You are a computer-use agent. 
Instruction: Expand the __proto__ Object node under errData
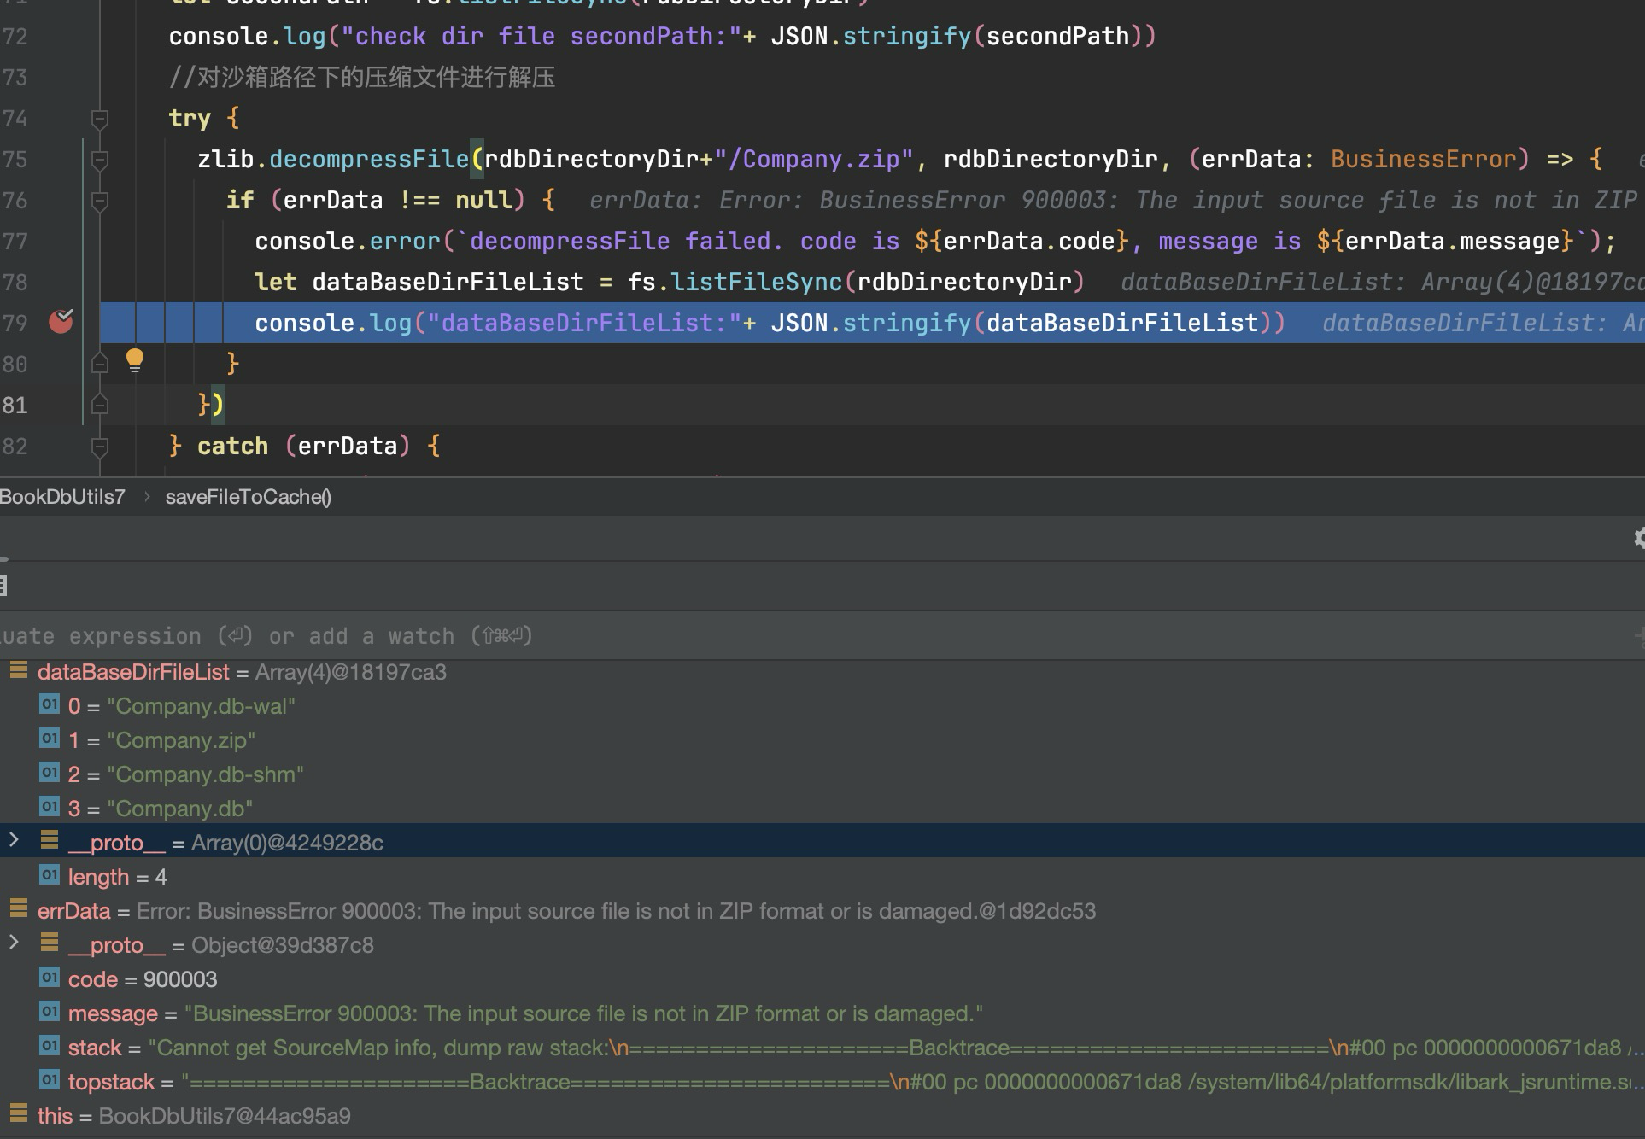[x=14, y=943]
